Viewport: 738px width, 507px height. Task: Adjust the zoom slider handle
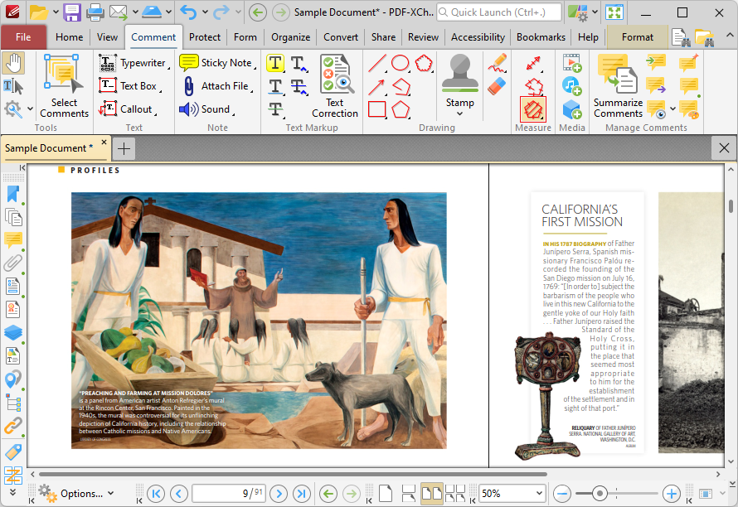click(600, 494)
